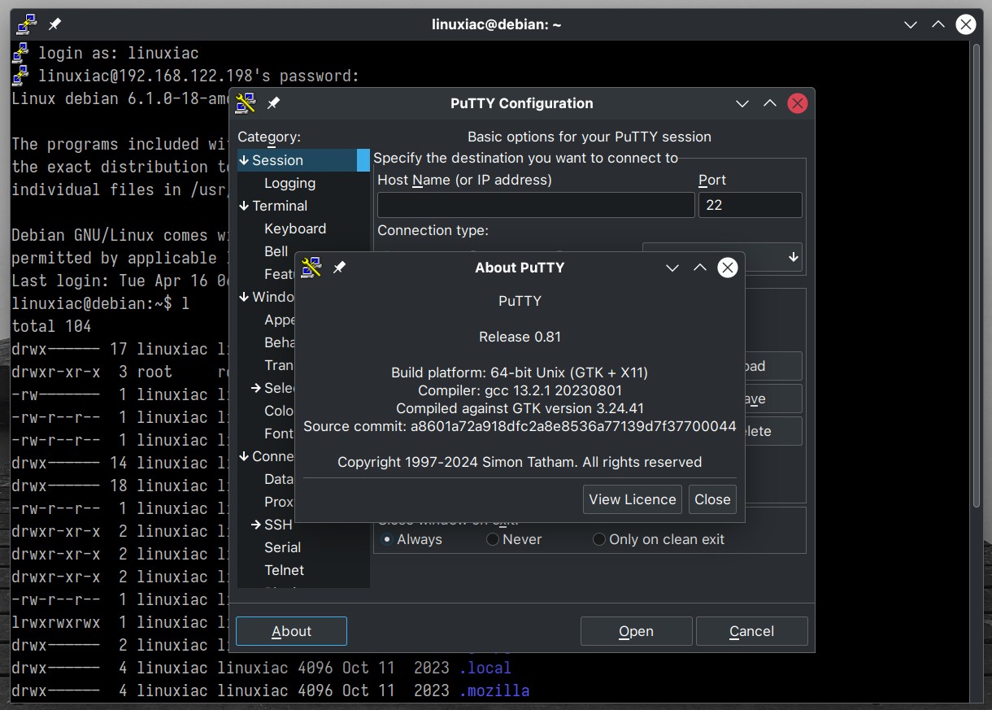Click the PuTTY icon in the PuTTY Configuration title bar
Screen dimensions: 992x710
pyautogui.click(x=246, y=103)
